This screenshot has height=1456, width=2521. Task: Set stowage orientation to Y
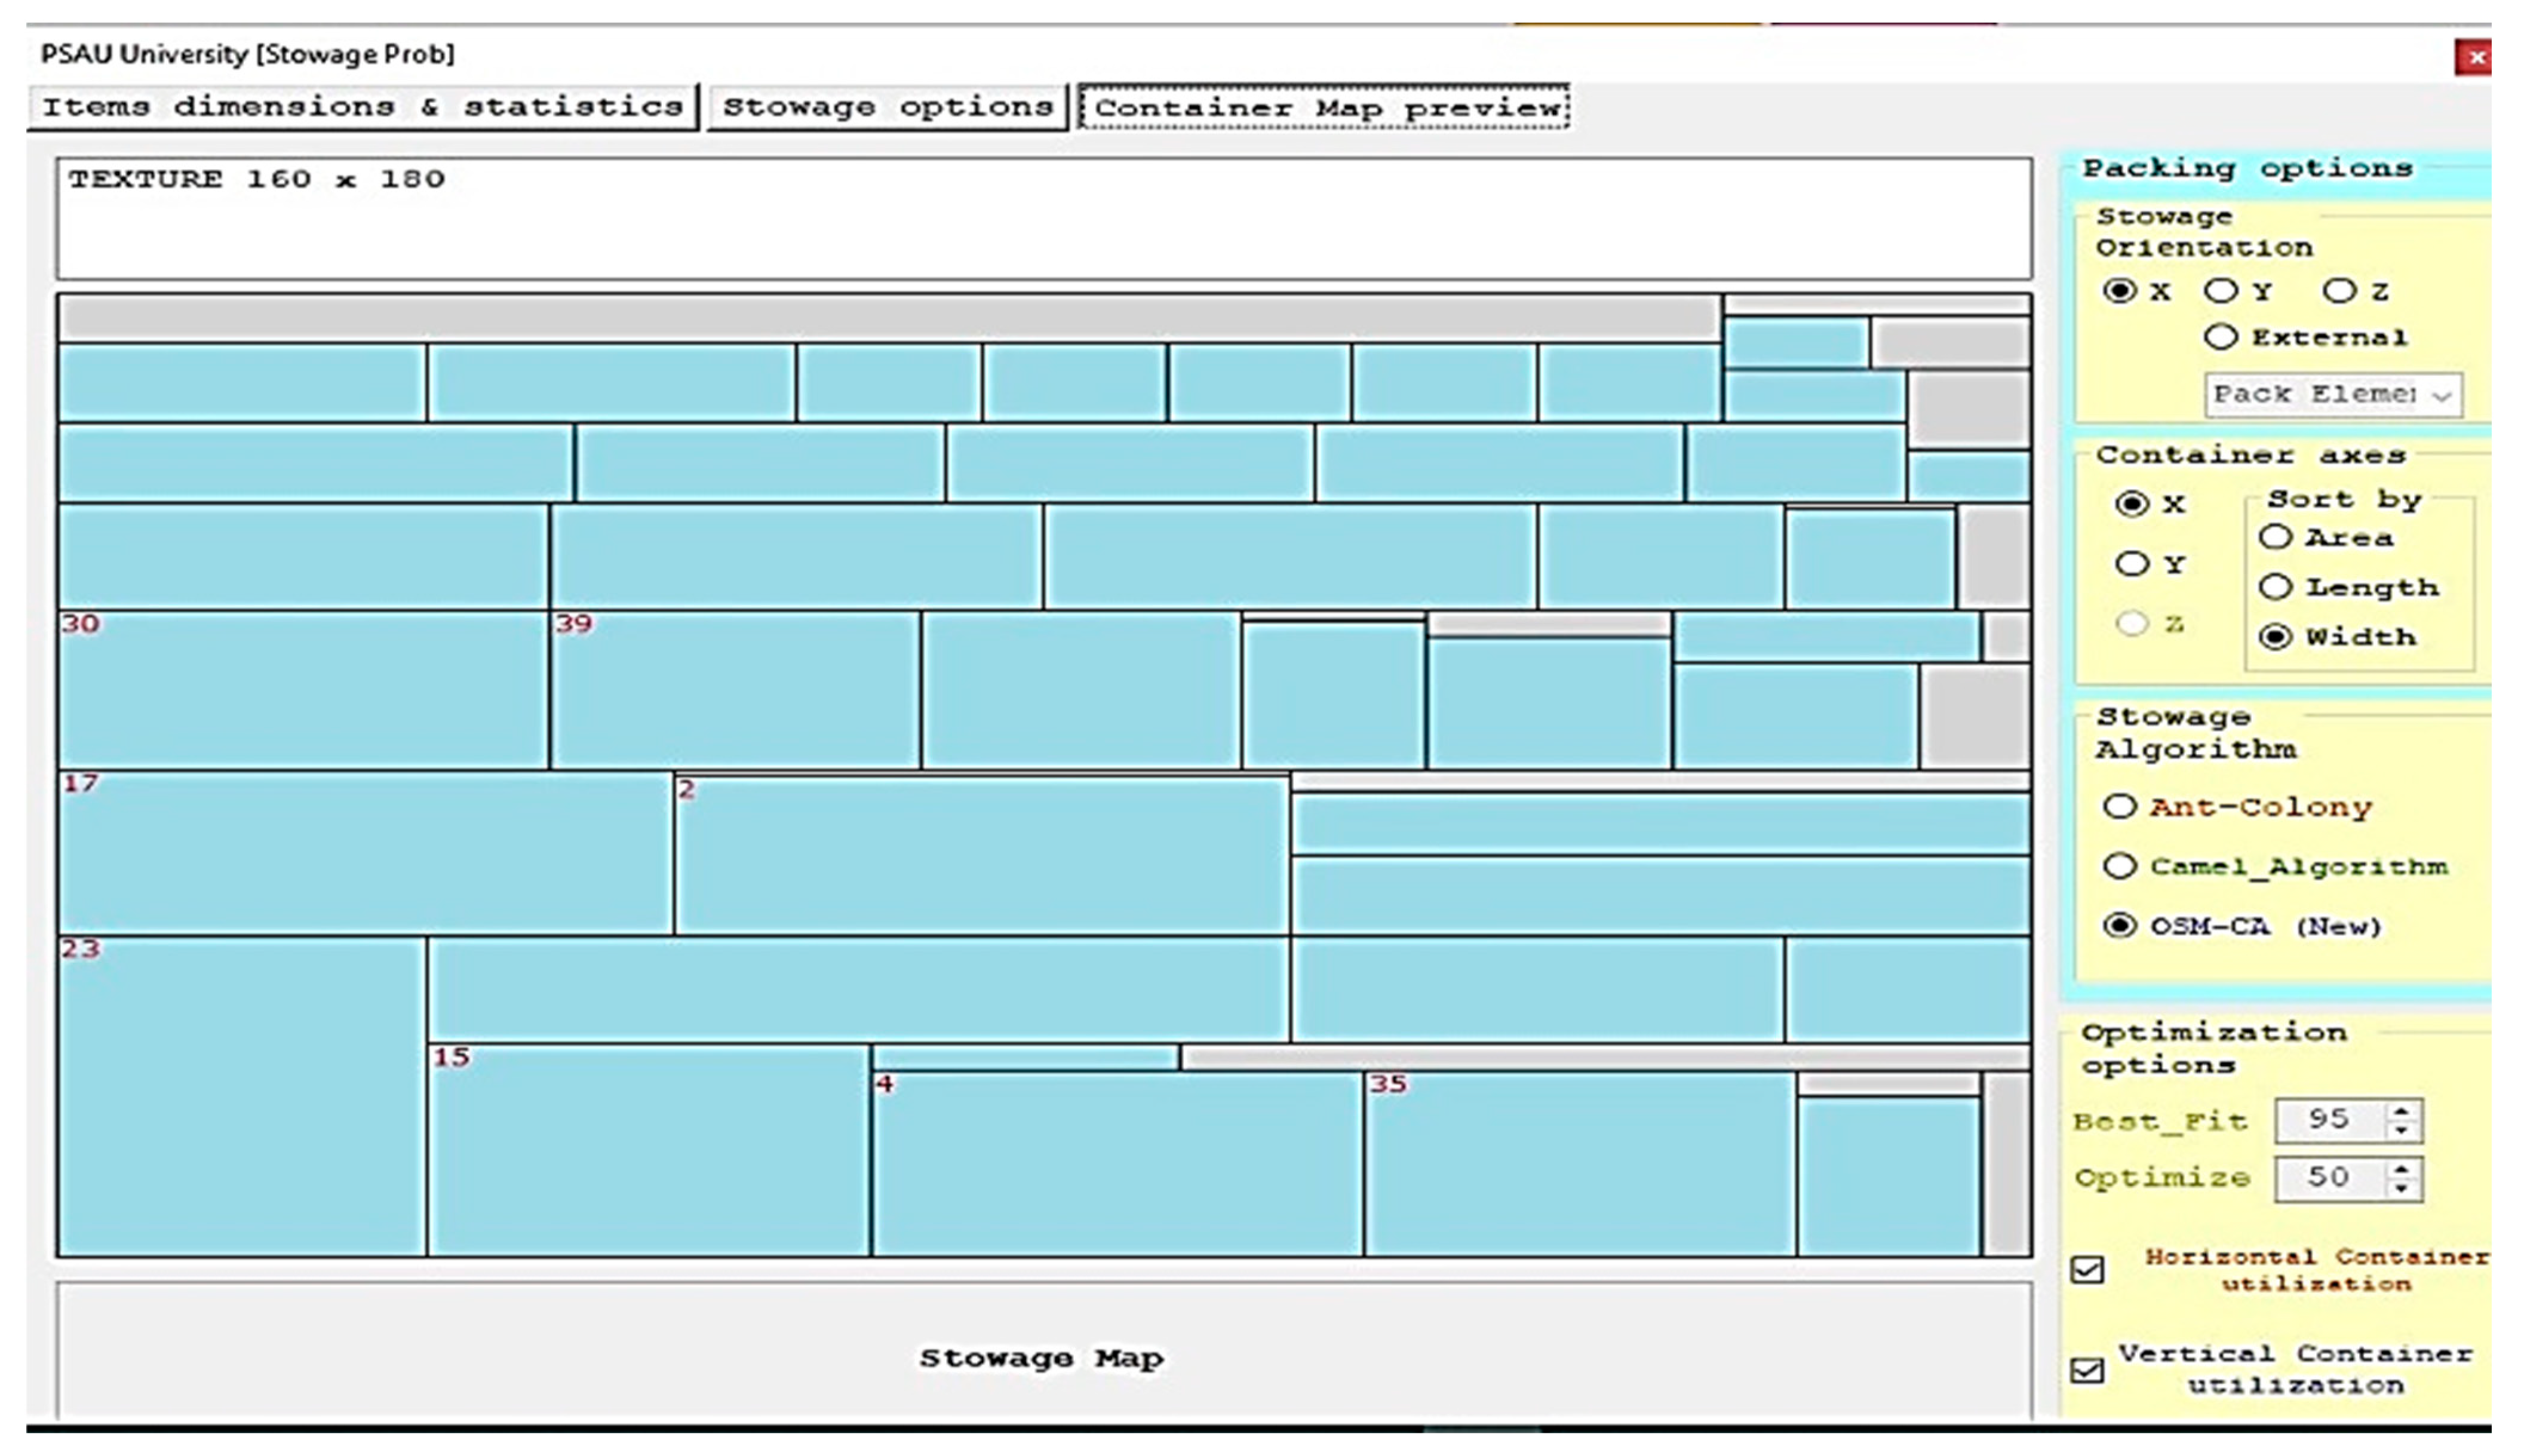[2221, 291]
